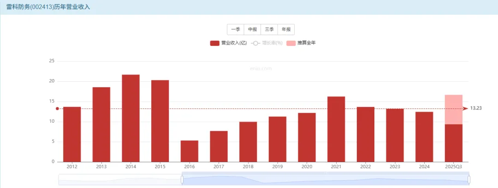Click the 雷科防务(002413)历年营业收入 title

pyautogui.click(x=48, y=7)
